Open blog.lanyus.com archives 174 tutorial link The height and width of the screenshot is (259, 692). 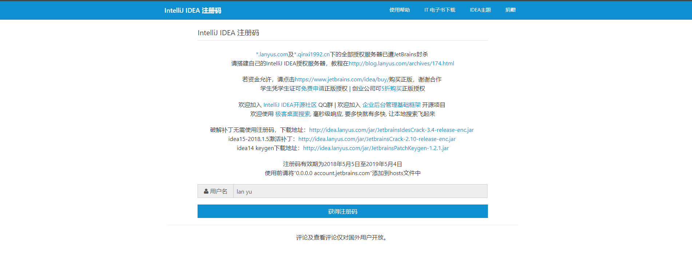coord(401,64)
